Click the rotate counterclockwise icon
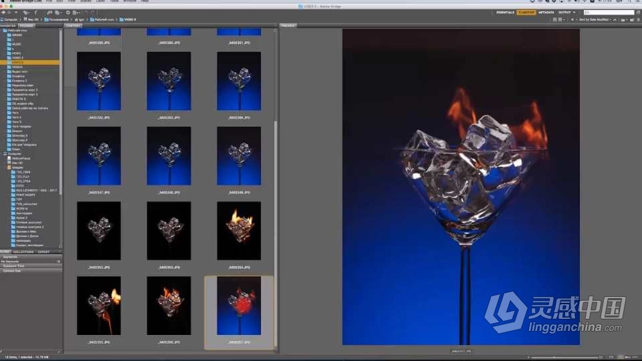This screenshot has height=361, width=642. click(85, 12)
